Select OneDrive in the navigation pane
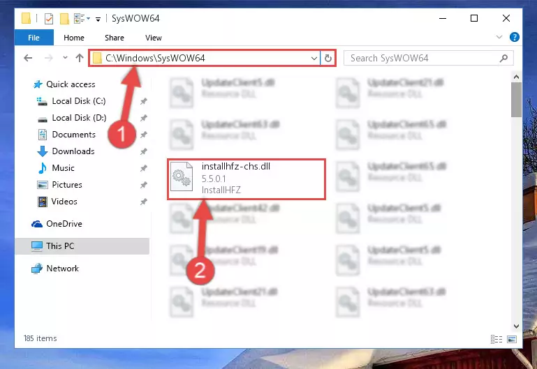This screenshot has width=537, height=369. [64, 224]
